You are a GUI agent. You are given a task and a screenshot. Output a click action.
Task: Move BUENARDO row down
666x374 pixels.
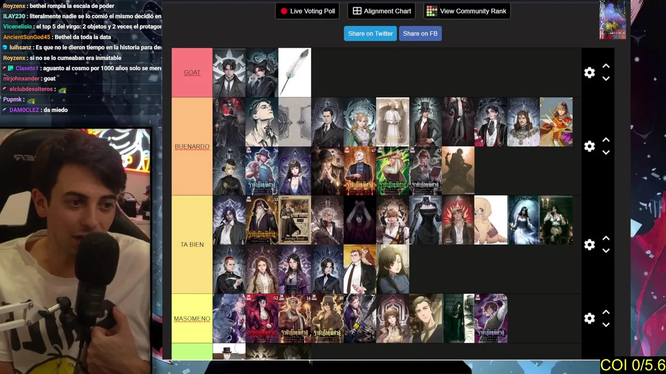[x=606, y=152]
